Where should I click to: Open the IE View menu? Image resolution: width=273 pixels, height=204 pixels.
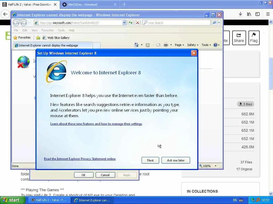34,30
